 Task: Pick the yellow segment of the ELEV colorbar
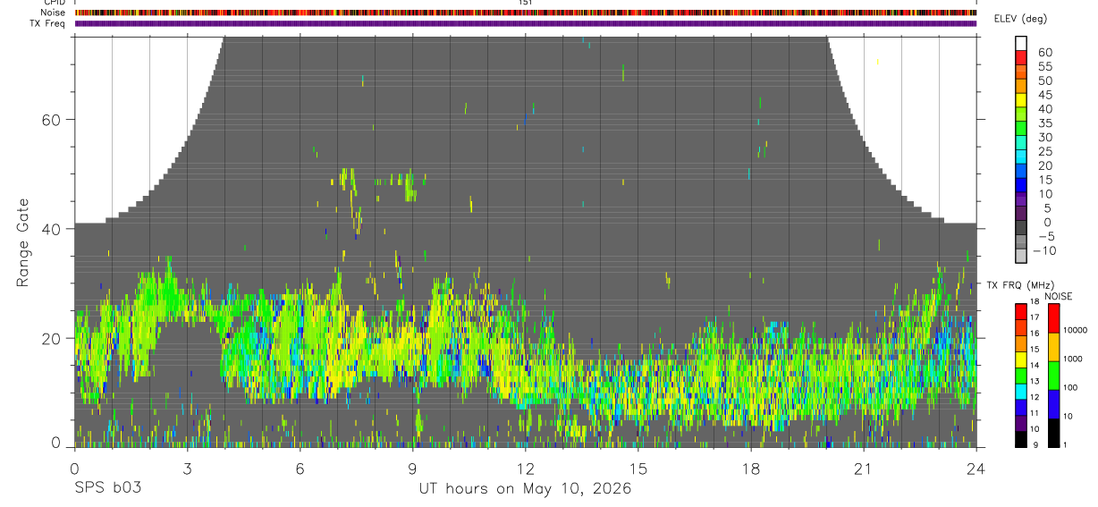[x=1021, y=98]
